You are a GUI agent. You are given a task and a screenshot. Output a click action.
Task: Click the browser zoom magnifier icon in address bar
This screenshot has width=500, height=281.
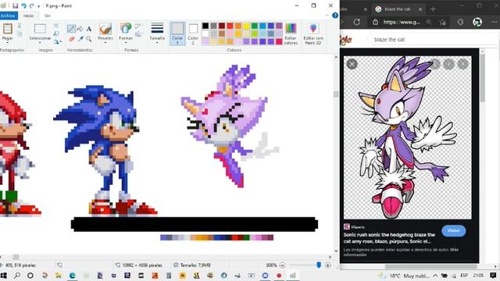point(429,22)
